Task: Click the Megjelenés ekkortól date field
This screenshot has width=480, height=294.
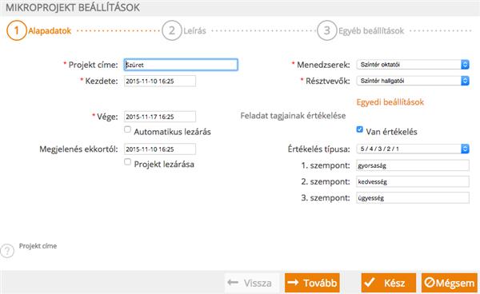Action: (160, 149)
